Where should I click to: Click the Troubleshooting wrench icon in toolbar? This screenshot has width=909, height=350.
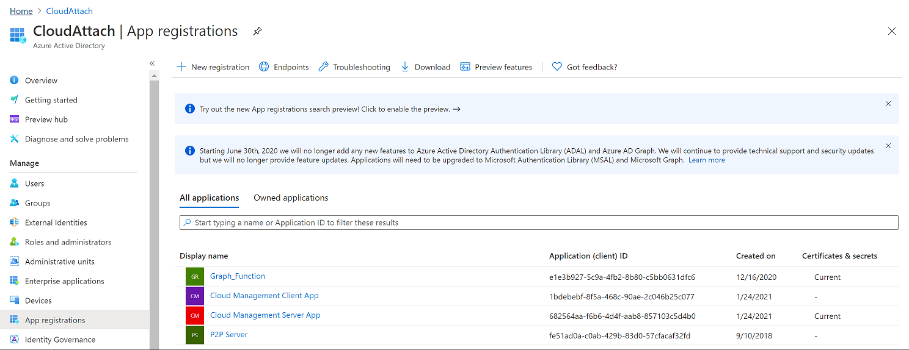click(x=323, y=67)
